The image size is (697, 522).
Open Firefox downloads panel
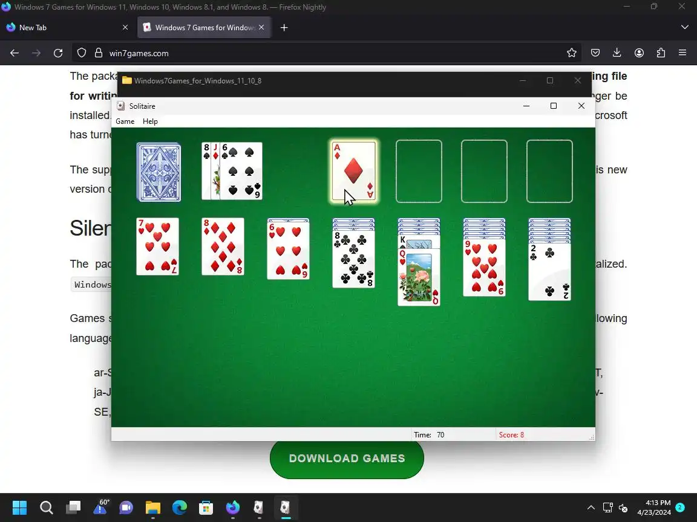(x=617, y=53)
